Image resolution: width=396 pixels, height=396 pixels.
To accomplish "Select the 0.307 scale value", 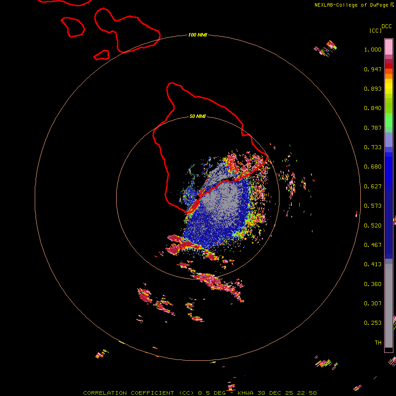I will click(x=373, y=304).
